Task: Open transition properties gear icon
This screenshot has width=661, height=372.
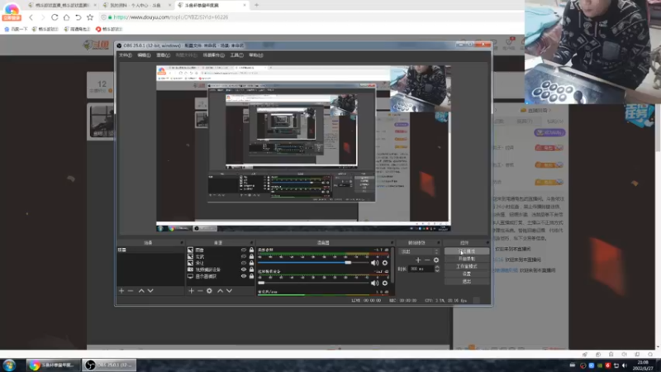Action: pos(436,260)
